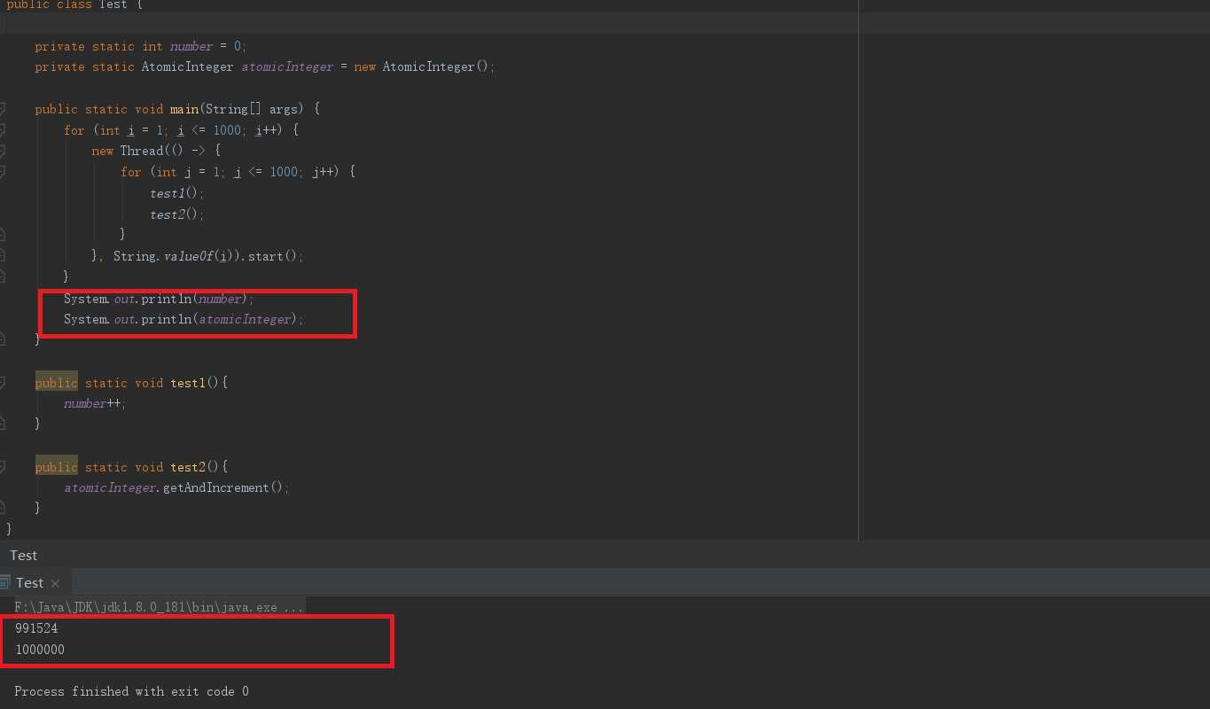Click the outer for loop closing-brace fold marker

pos(2,277)
